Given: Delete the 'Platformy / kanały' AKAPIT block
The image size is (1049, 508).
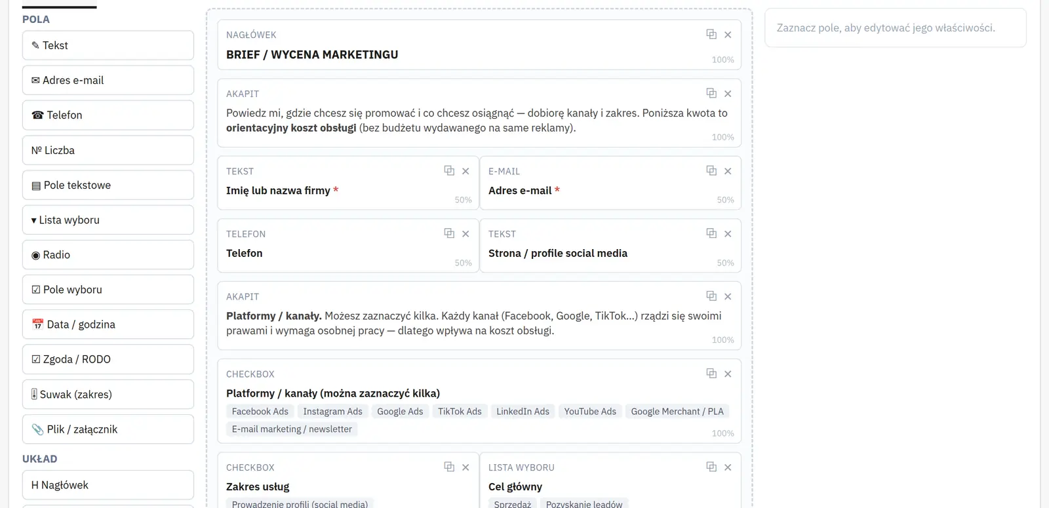Looking at the screenshot, I should coord(728,296).
